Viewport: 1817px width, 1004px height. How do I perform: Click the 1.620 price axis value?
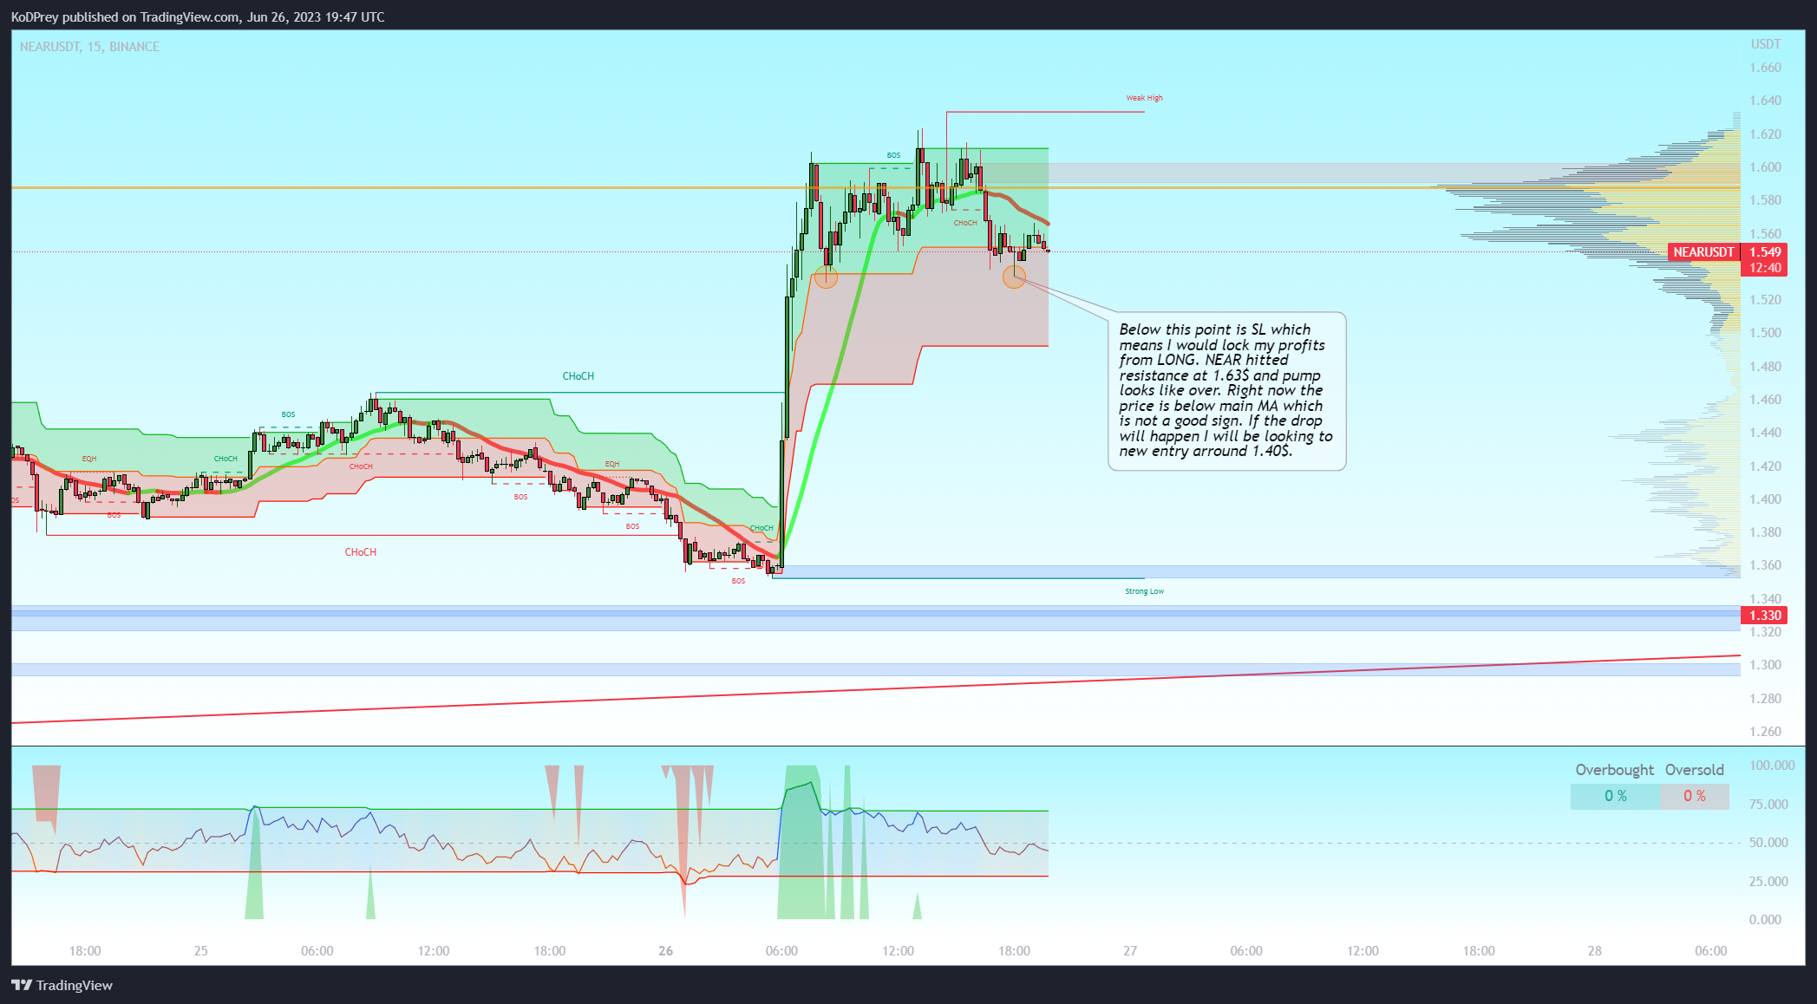pyautogui.click(x=1765, y=134)
